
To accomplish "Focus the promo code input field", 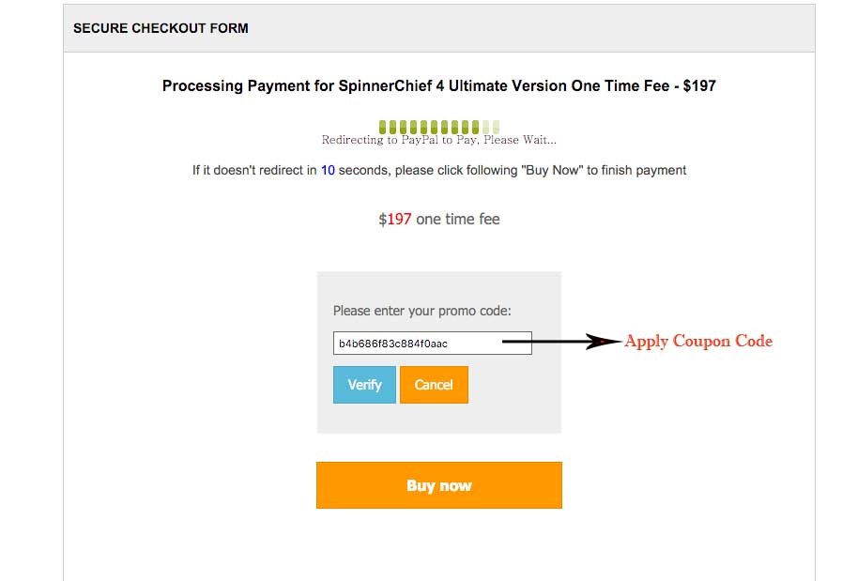I will tap(432, 343).
